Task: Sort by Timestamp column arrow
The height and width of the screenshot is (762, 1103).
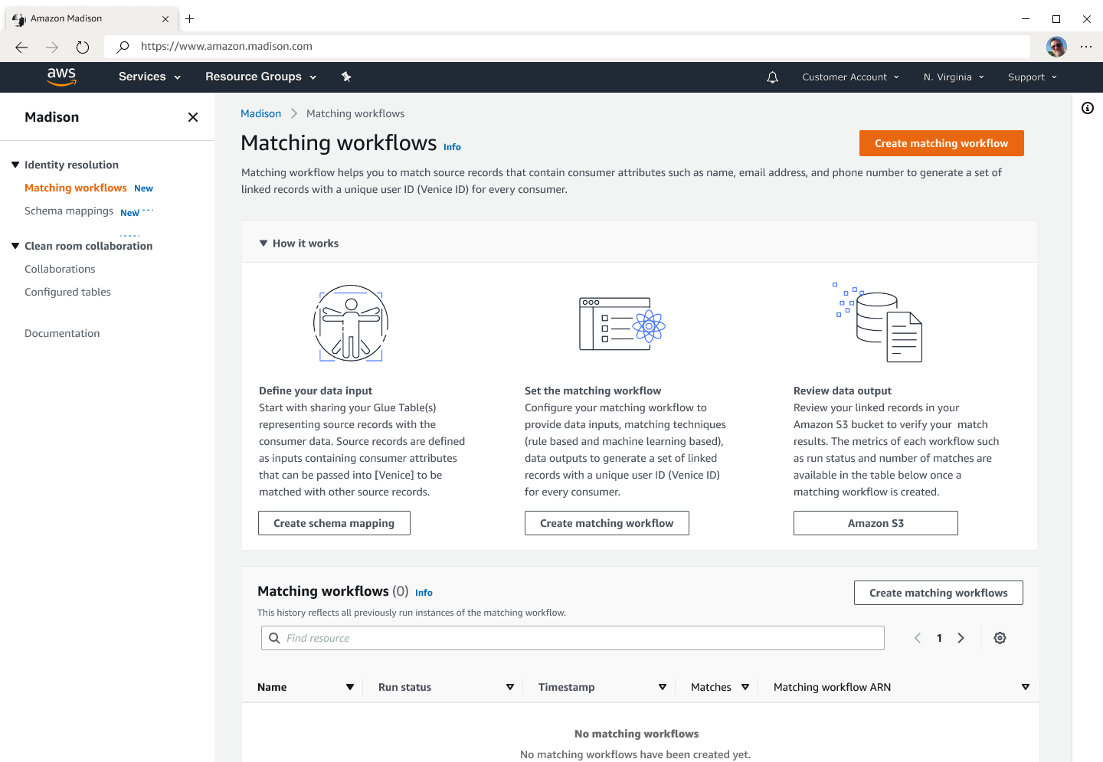Action: tap(663, 687)
